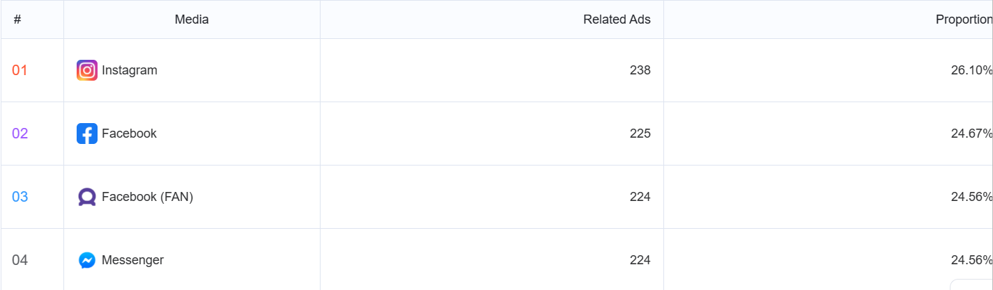Select rank number 04
Image resolution: width=993 pixels, height=290 pixels.
click(x=20, y=260)
